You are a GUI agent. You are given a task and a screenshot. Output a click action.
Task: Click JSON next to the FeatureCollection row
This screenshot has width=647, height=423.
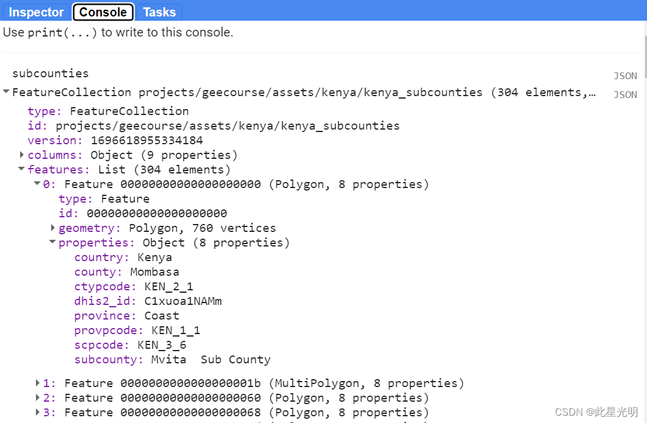(625, 94)
